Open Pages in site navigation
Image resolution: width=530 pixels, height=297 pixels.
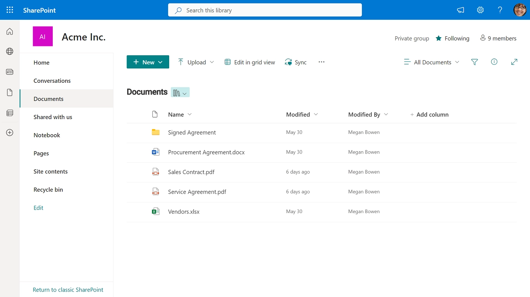click(41, 153)
